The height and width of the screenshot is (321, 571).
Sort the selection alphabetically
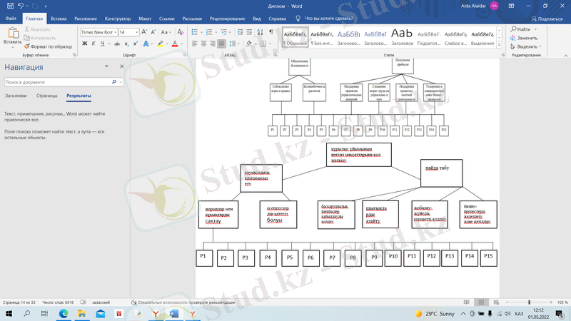tap(260, 32)
